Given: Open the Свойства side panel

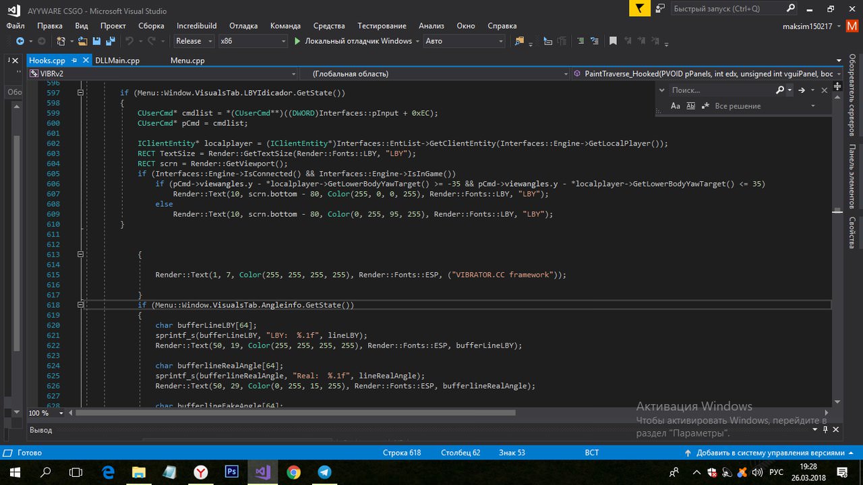Looking at the screenshot, I should pos(852,232).
